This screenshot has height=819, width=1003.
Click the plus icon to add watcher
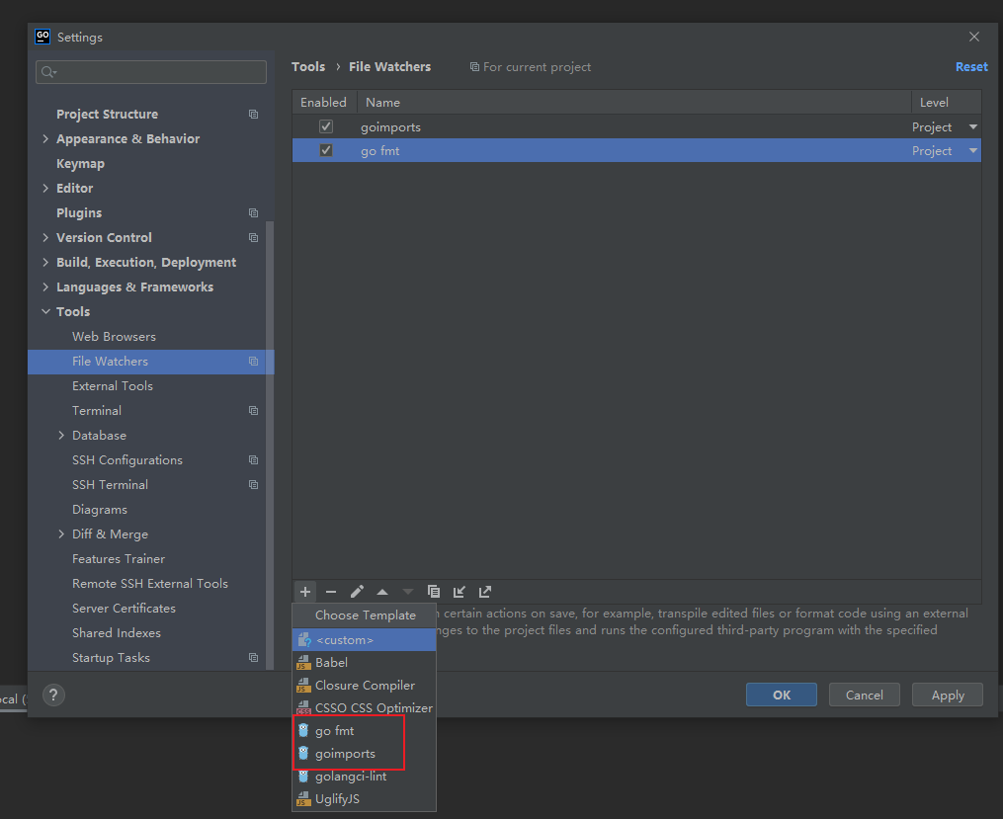click(x=305, y=592)
